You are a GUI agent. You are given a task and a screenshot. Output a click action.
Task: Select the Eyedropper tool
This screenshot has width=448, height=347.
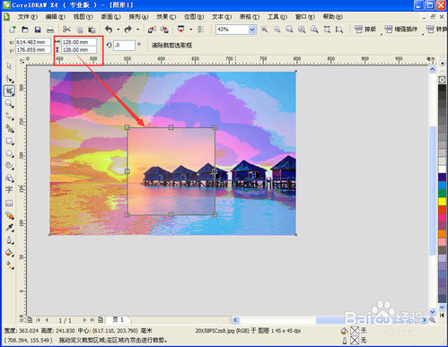point(9,228)
